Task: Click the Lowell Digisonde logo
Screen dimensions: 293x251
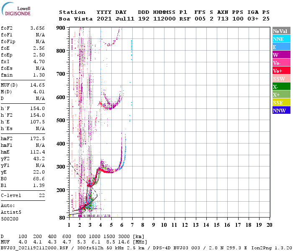Action: click(16, 9)
